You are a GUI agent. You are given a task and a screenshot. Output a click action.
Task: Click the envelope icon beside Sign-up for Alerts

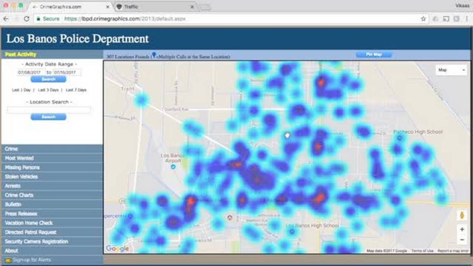8,260
